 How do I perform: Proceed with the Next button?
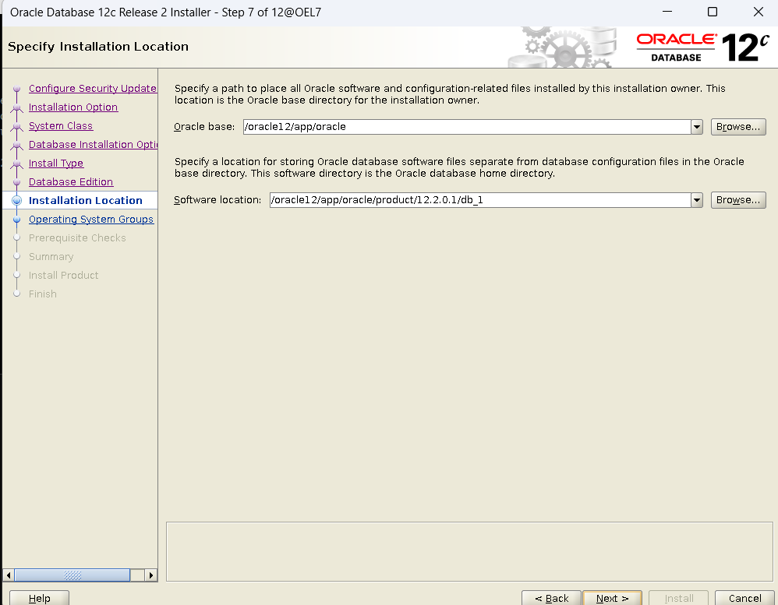pyautogui.click(x=612, y=598)
